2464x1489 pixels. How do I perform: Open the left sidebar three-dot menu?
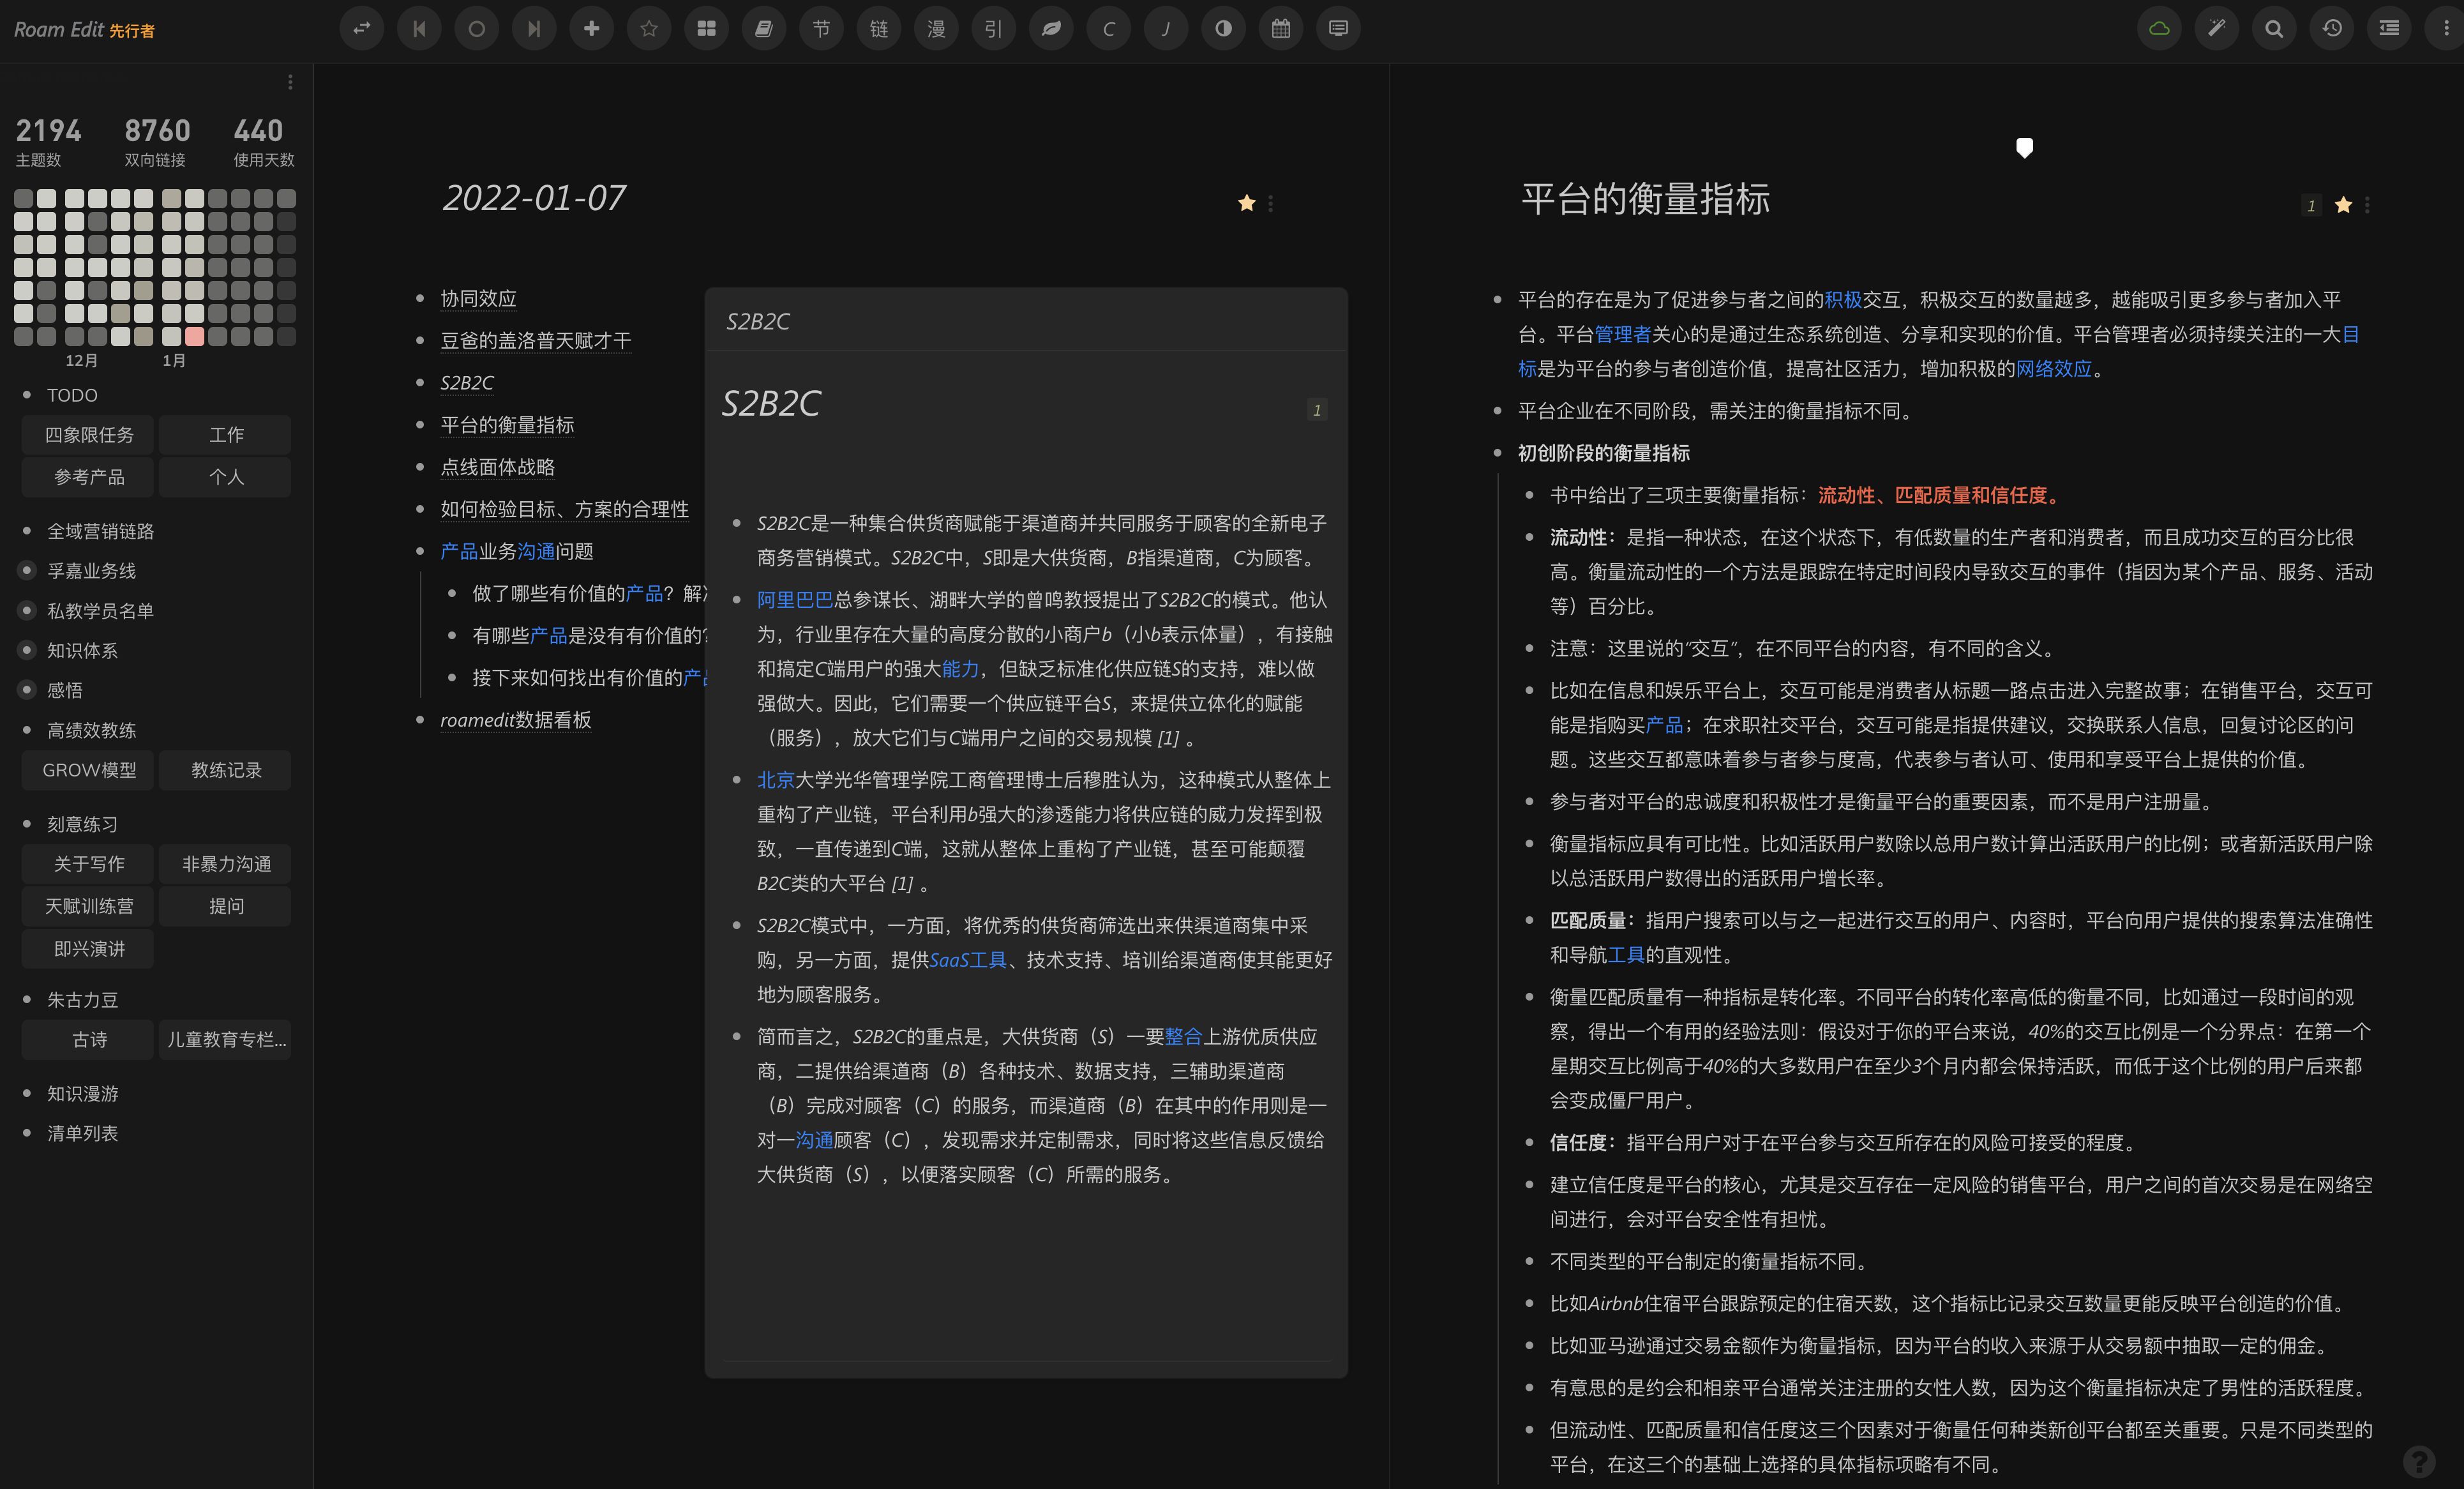point(290,82)
